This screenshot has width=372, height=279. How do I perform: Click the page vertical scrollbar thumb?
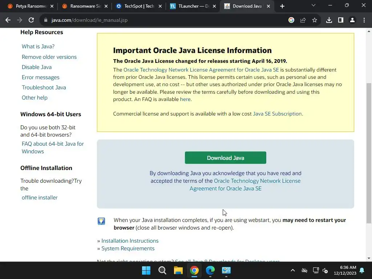369,153
